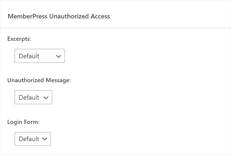The width and height of the screenshot is (231, 155).
Task: Click the chevron arrow in Login Form select
Action: pos(44,139)
